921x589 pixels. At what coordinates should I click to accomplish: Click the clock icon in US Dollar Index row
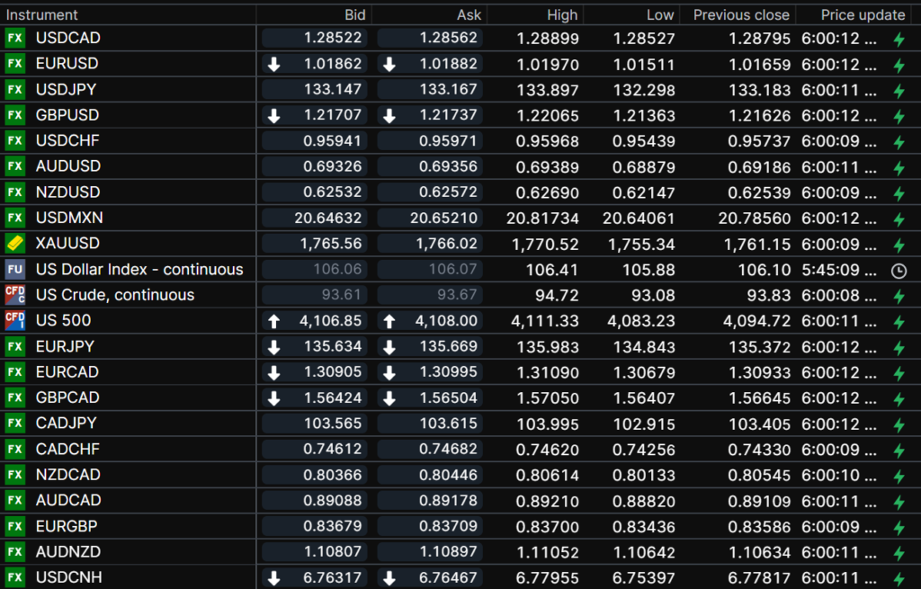(898, 270)
